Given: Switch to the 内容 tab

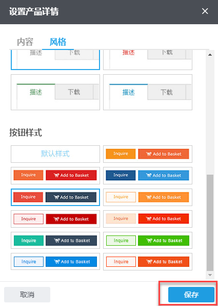Looking at the screenshot, I should point(25,42).
